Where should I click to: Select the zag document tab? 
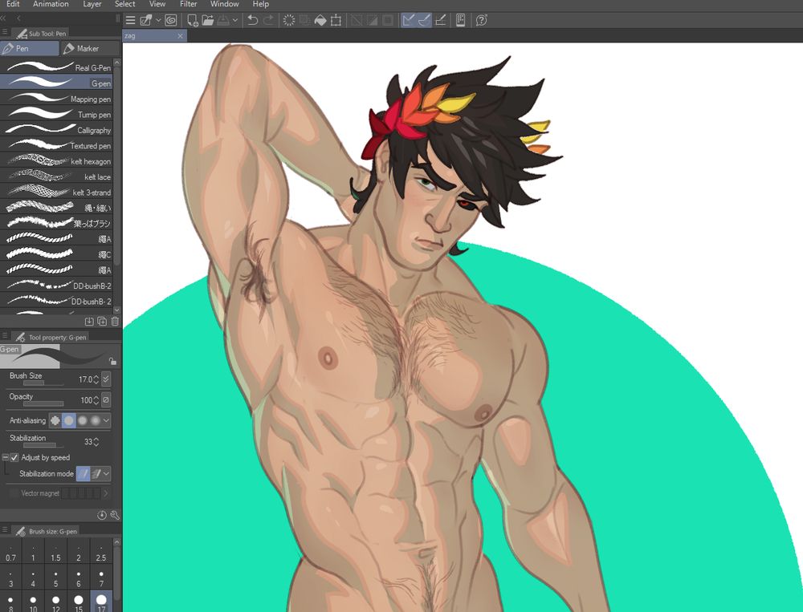tap(154, 36)
